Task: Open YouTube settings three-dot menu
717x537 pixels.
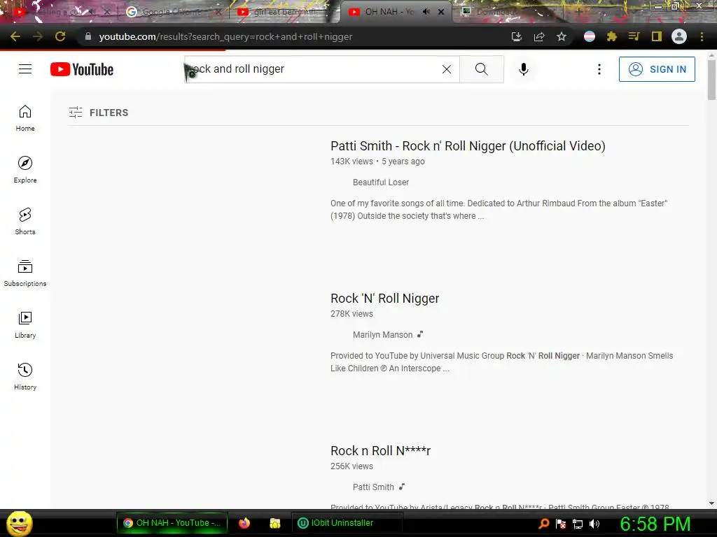Action: point(599,69)
